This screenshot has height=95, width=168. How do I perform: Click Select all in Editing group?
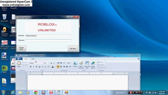point(101,68)
